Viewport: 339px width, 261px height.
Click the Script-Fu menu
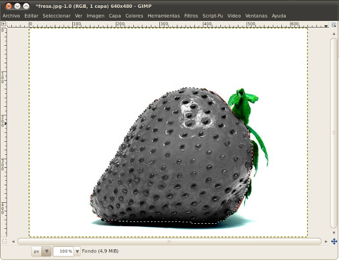tap(213, 16)
